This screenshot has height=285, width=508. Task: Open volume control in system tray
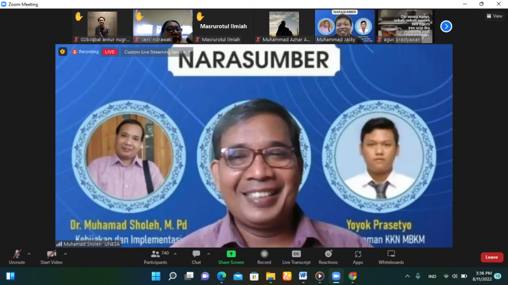pyautogui.click(x=455, y=276)
